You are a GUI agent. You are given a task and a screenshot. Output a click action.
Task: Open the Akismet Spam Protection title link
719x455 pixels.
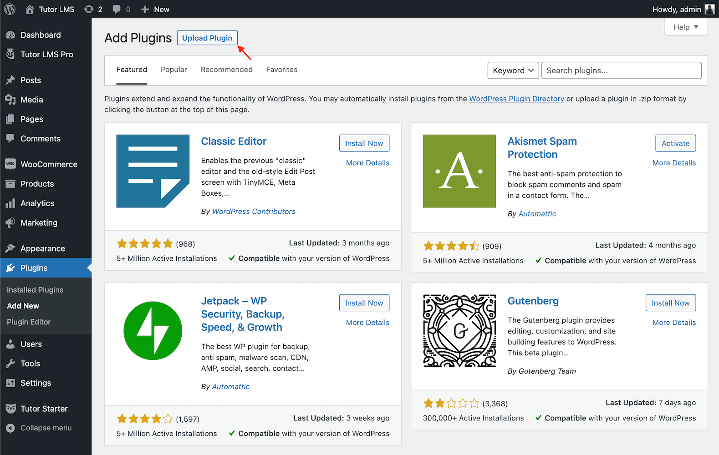click(x=542, y=148)
